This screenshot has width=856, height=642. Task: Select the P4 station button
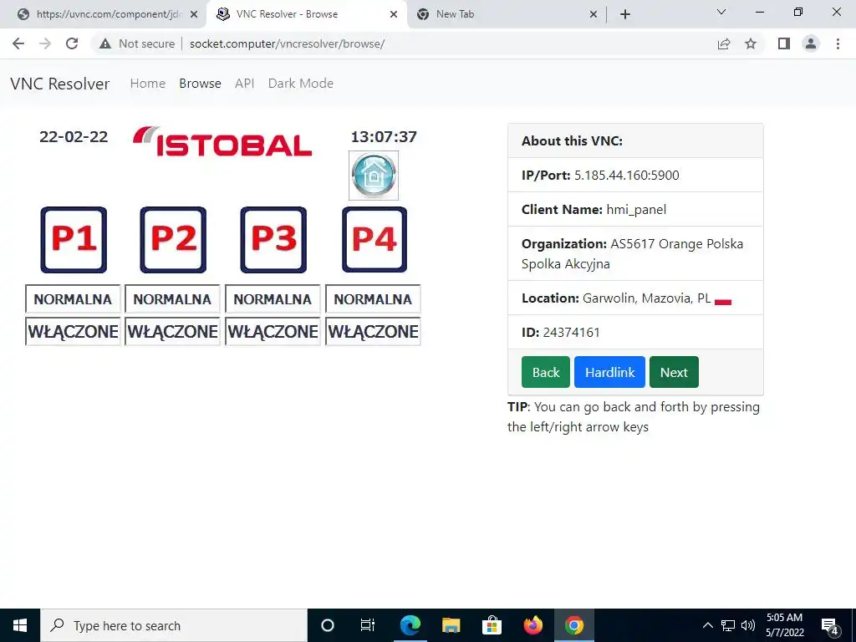(x=374, y=240)
